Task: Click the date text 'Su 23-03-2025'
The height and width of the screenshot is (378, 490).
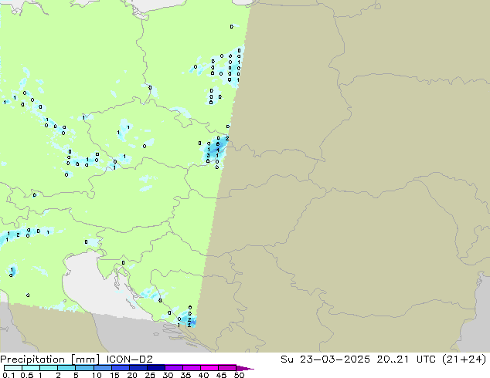Action: click(x=325, y=359)
